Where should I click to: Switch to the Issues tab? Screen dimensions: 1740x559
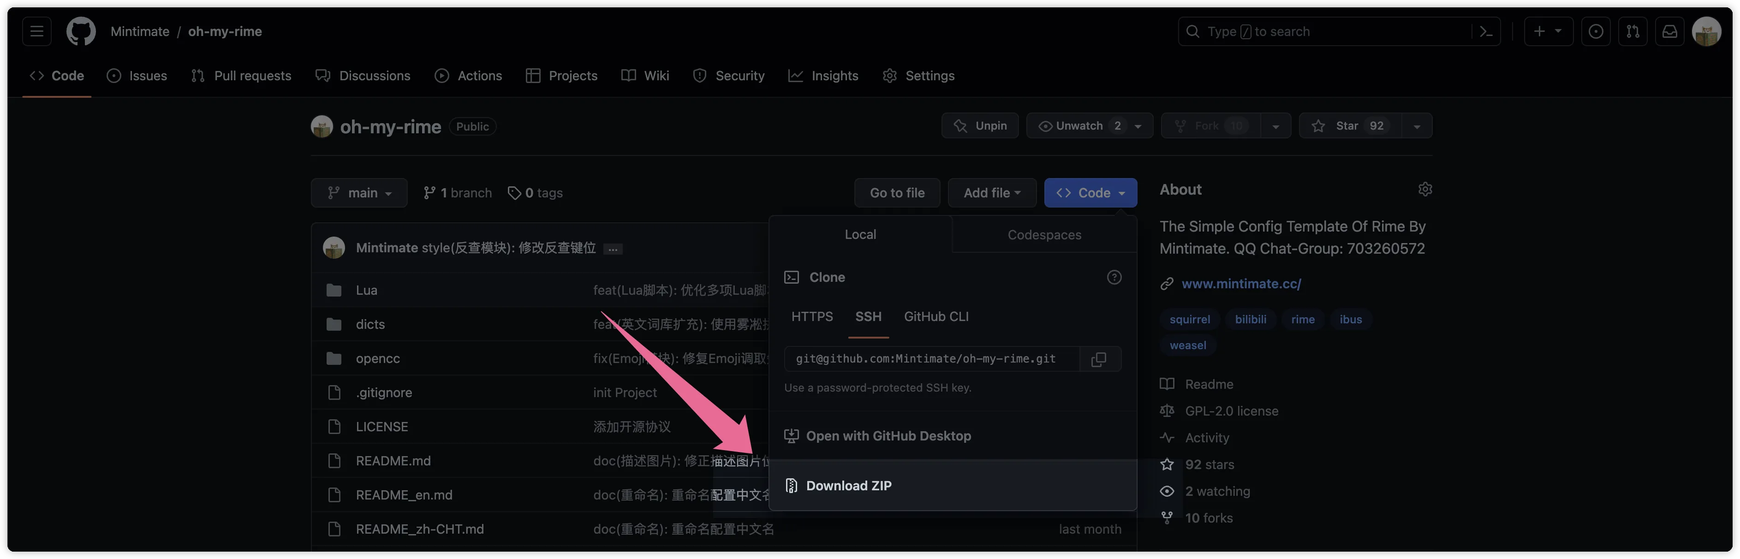(137, 76)
